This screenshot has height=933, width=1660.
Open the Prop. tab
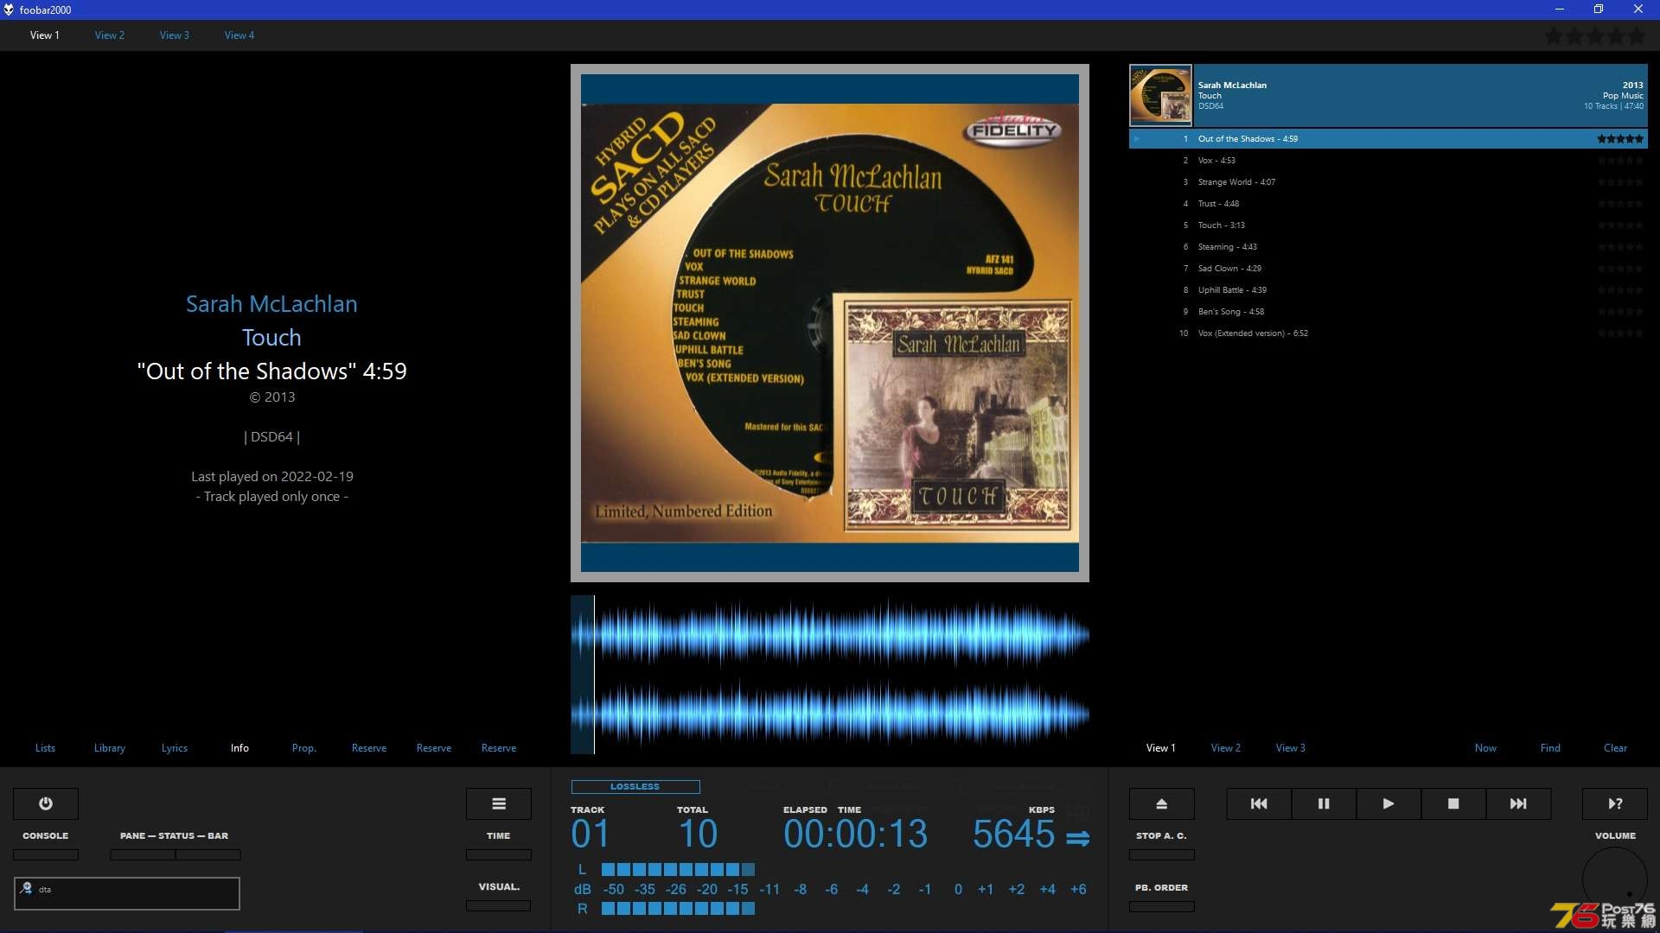304,748
